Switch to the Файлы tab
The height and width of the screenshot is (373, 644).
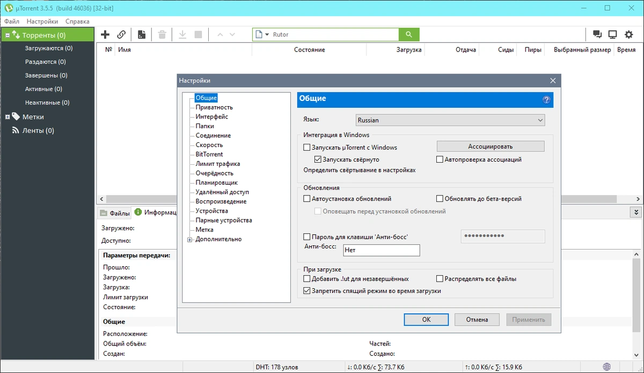115,213
